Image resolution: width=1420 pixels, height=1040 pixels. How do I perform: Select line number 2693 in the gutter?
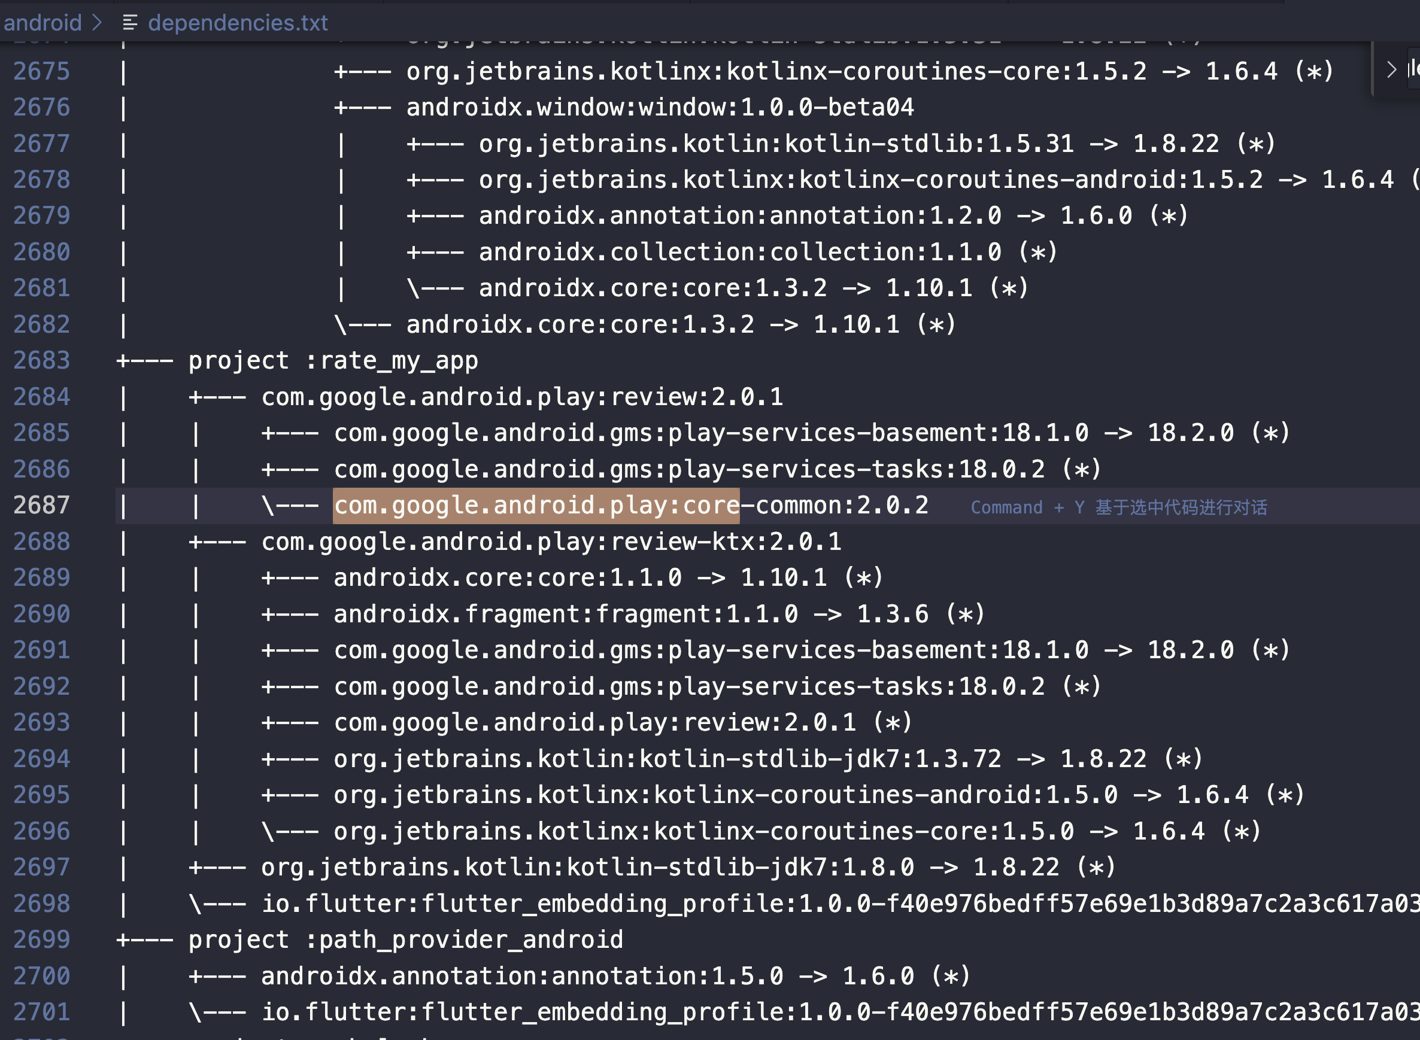click(x=41, y=723)
